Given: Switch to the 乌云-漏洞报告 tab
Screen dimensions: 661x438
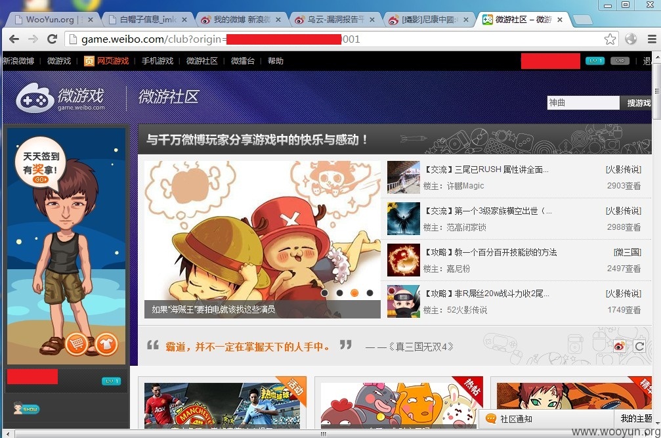Looking at the screenshot, I should (x=335, y=20).
